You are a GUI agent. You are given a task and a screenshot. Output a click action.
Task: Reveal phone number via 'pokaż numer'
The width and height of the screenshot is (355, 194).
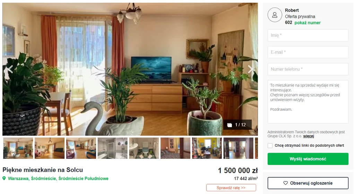tap(308, 23)
